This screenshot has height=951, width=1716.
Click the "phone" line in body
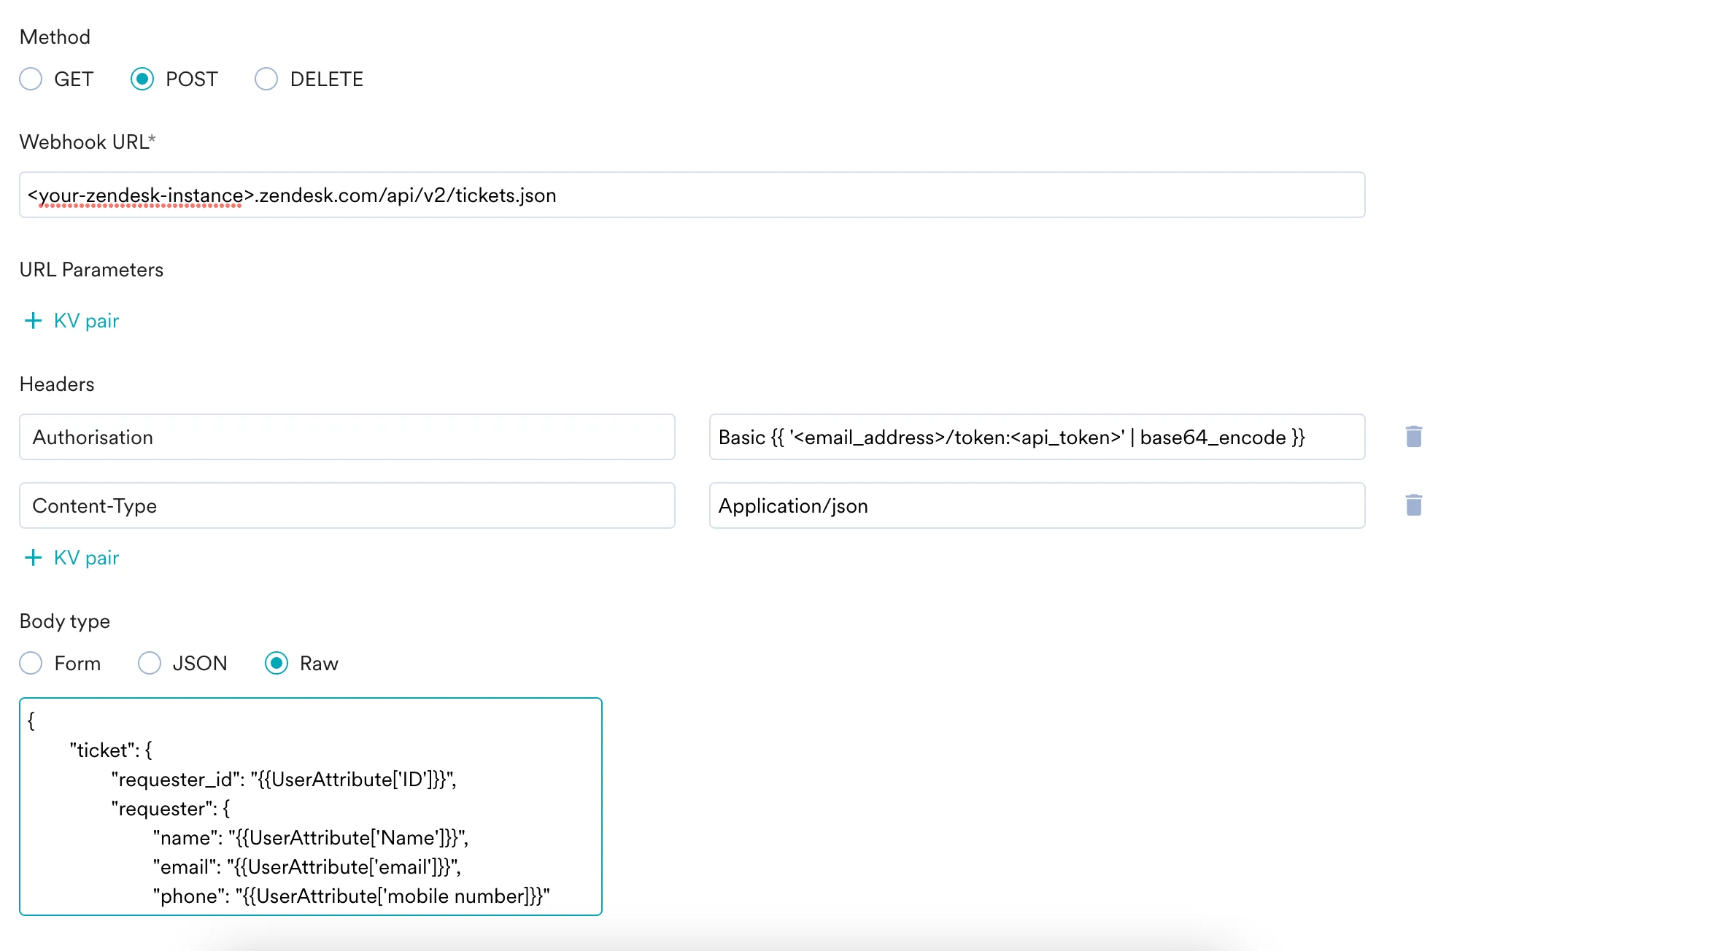(352, 896)
